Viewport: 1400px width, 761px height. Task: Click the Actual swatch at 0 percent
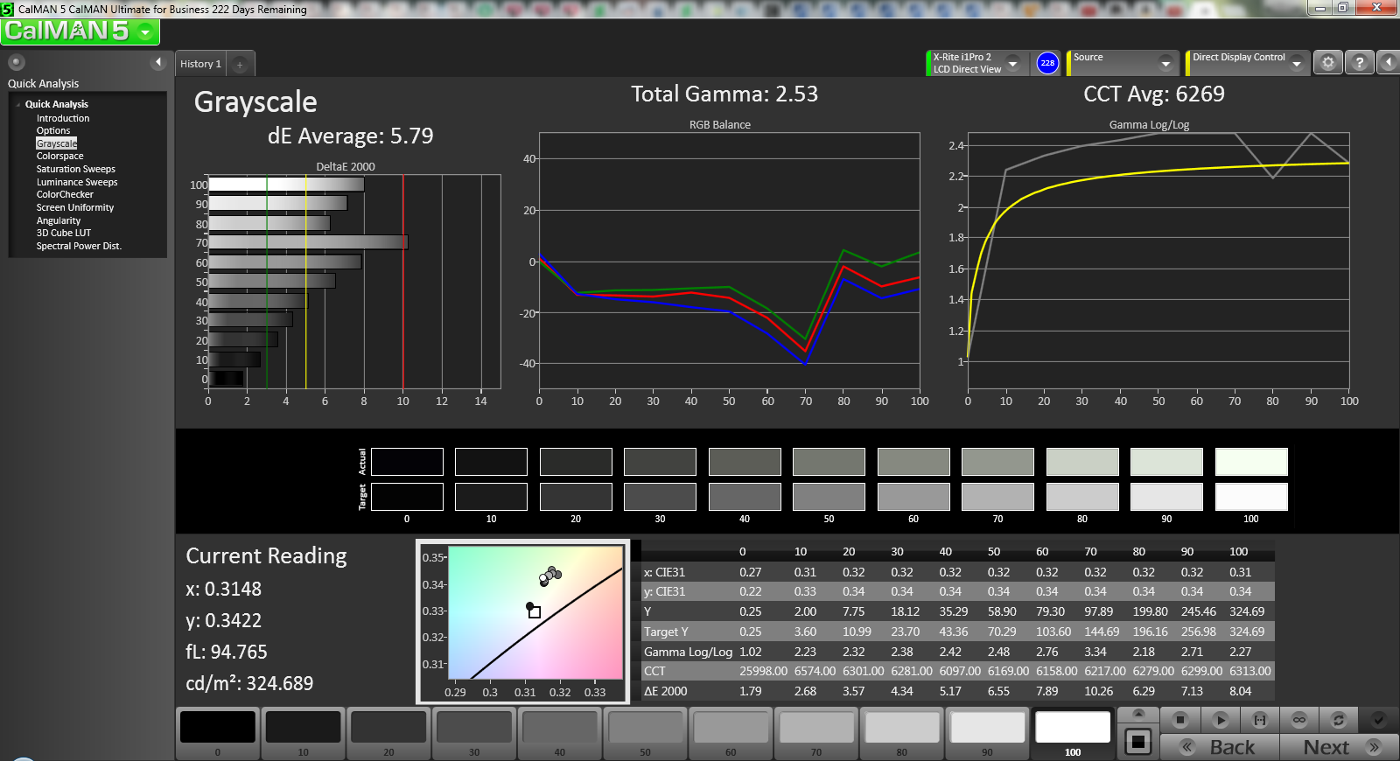[407, 462]
